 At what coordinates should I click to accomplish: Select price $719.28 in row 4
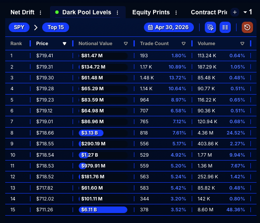coord(45,89)
